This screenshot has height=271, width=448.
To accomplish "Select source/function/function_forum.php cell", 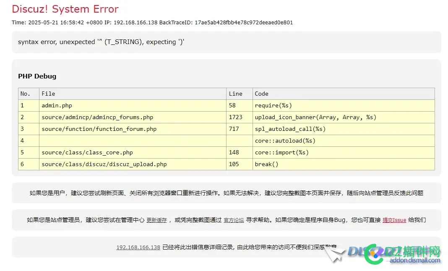I will [133, 129].
